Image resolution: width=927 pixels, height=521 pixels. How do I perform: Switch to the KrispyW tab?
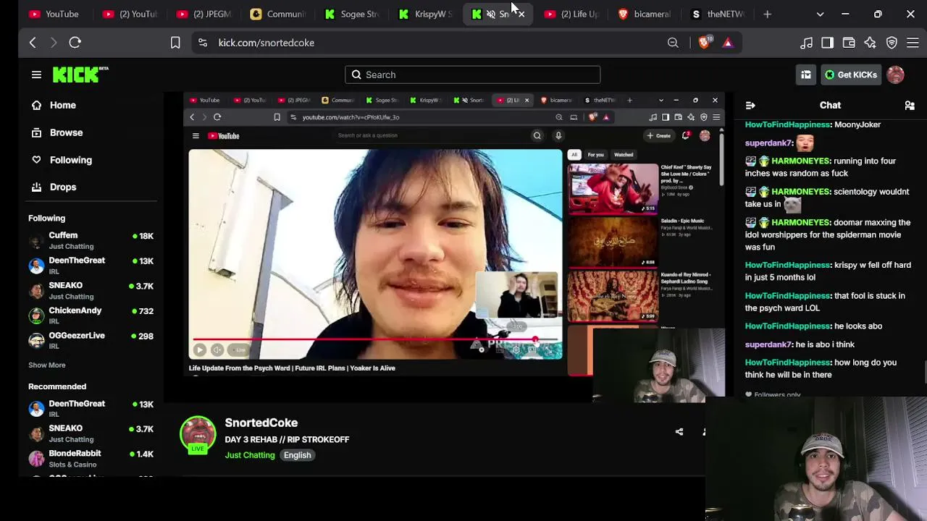[x=426, y=14]
